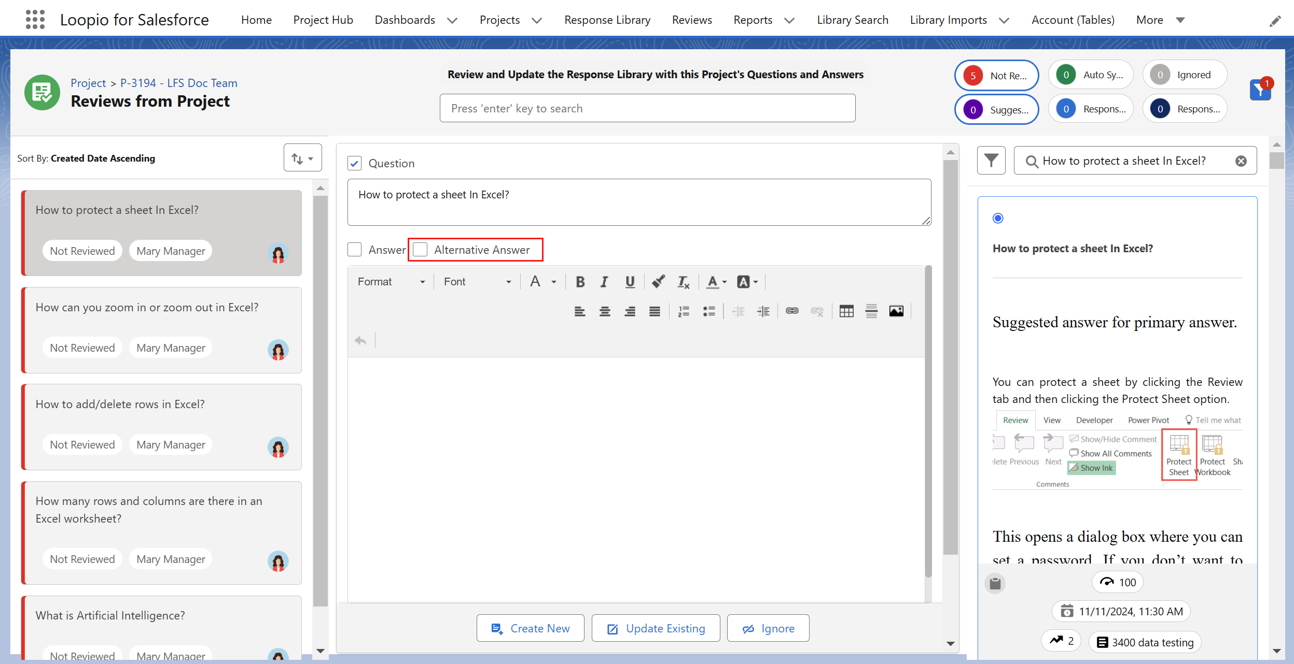Insert a table in editor
Viewport: 1294px width, 664px height.
coord(846,311)
